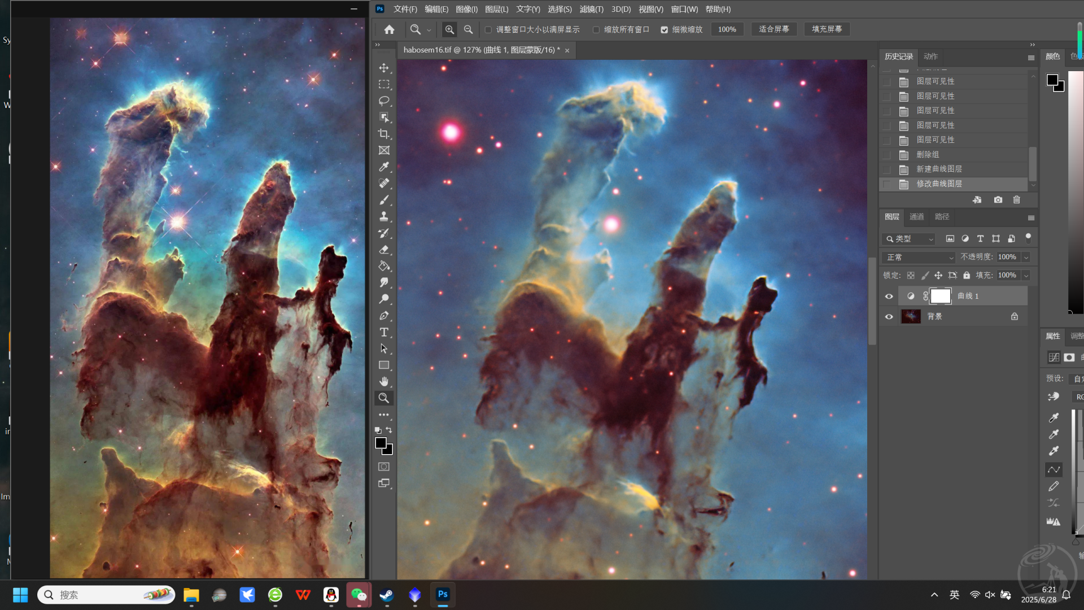Viewport: 1084px width, 610px height.
Task: Open the 图像(I) menu
Action: tap(466, 9)
